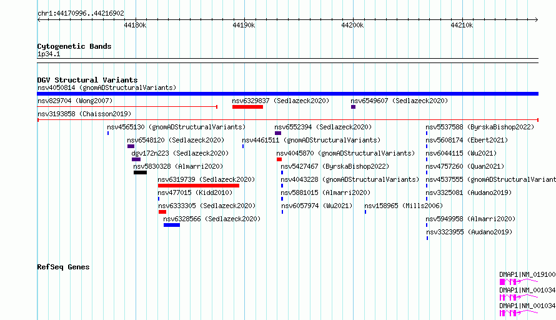The height and width of the screenshot is (320, 556).
Task: Select nsv4537555 variant label
Action: click(x=491, y=179)
